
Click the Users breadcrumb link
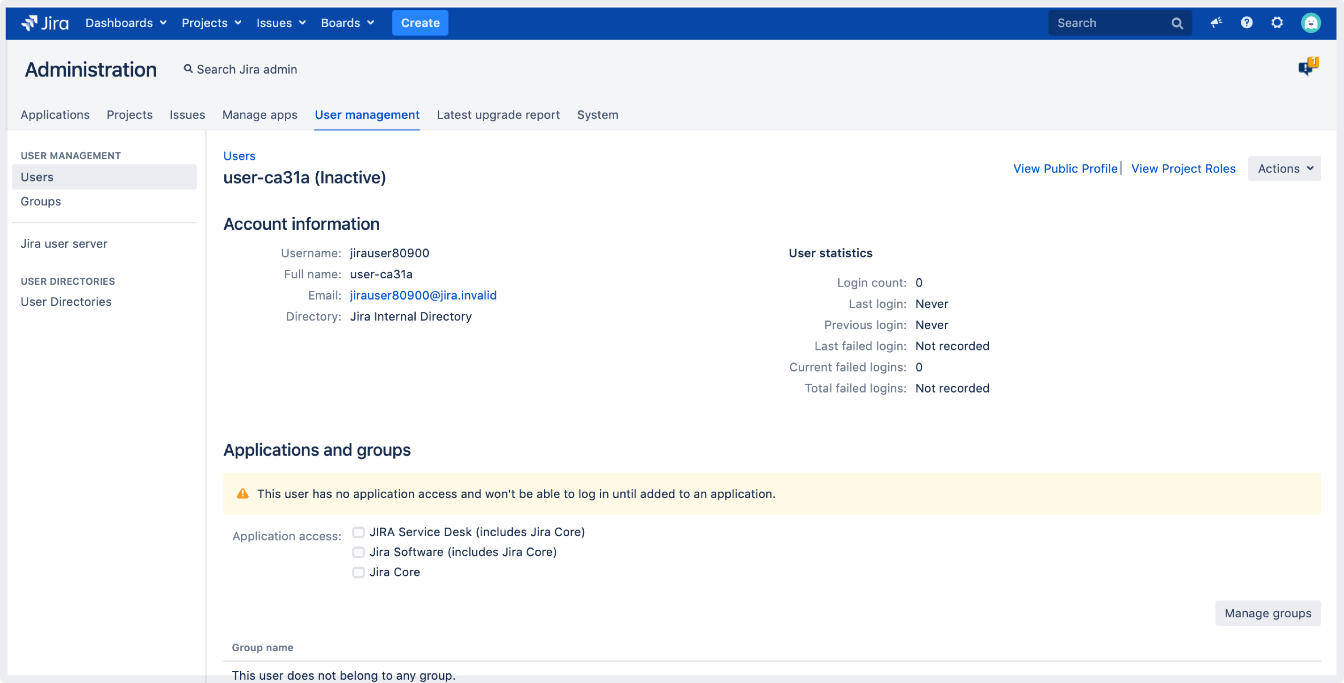click(x=239, y=156)
